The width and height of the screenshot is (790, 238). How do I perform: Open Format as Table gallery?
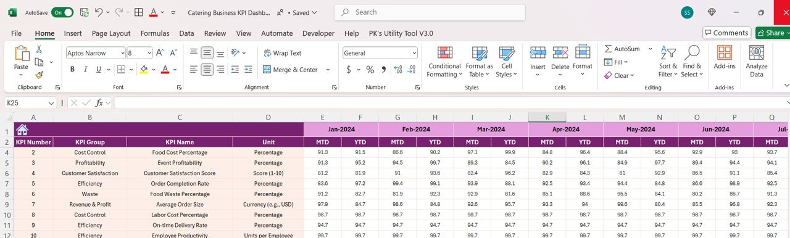point(479,62)
